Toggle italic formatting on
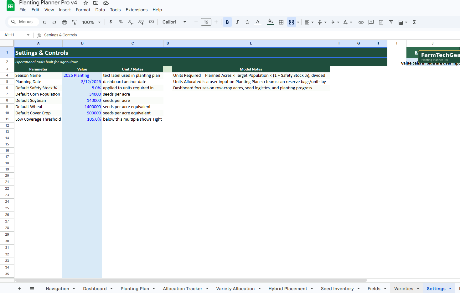The width and height of the screenshot is (460, 293). [x=237, y=22]
